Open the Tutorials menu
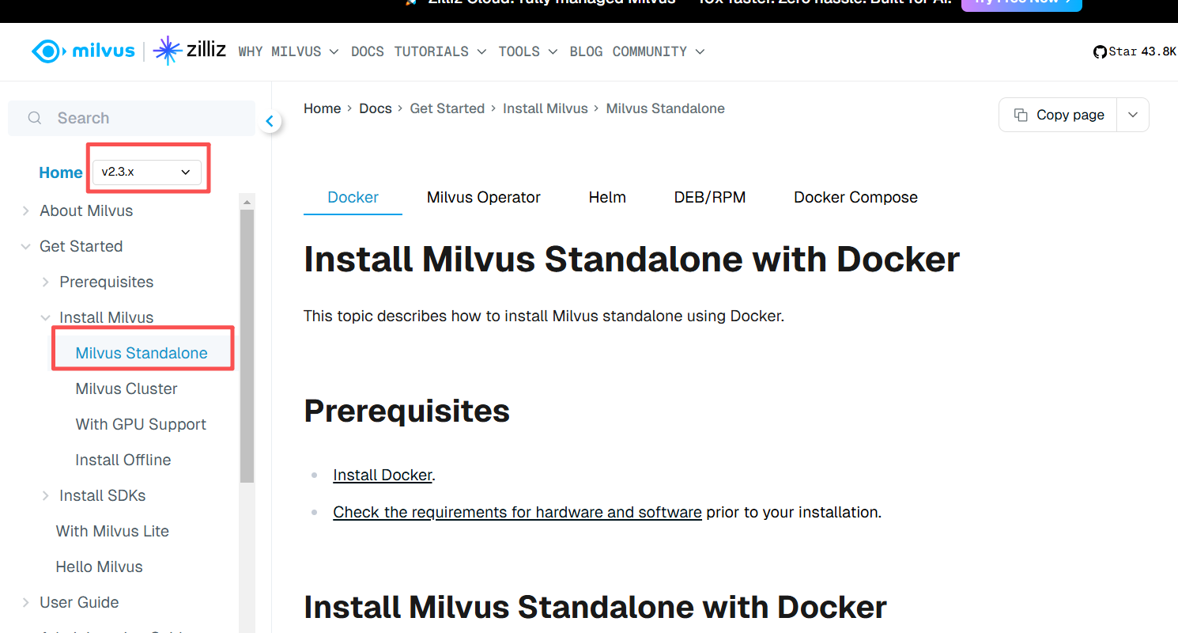1178x633 pixels. pos(440,51)
